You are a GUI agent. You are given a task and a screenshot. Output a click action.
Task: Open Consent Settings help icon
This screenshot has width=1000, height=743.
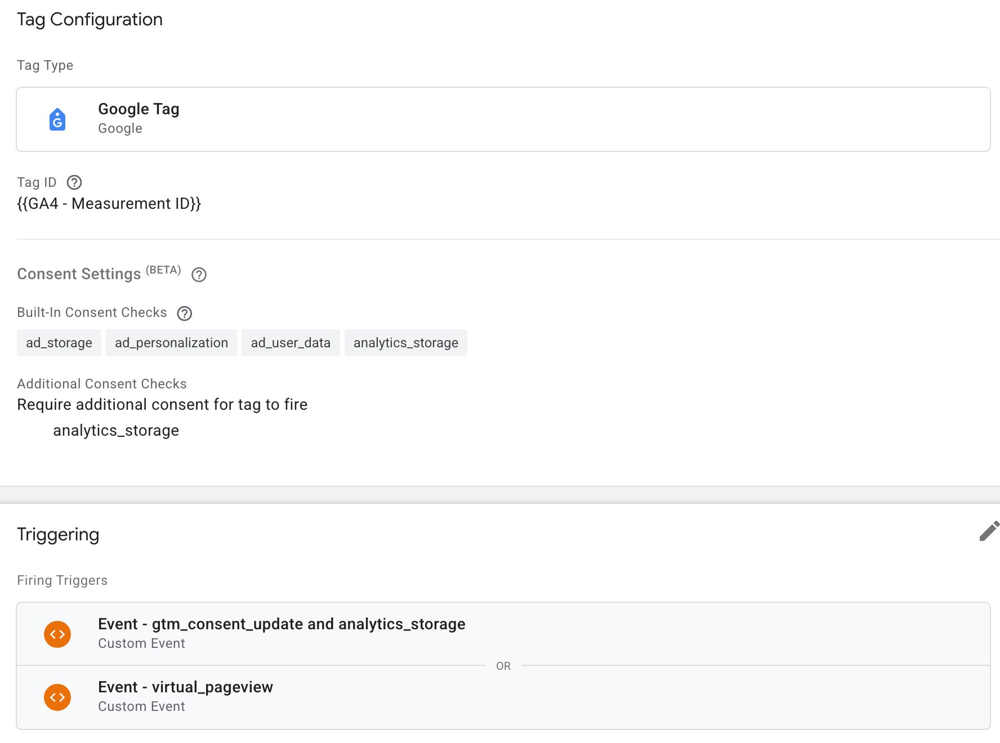[x=199, y=275]
